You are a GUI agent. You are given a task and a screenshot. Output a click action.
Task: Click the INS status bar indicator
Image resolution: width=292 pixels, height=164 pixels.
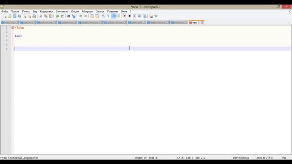(x=284, y=158)
